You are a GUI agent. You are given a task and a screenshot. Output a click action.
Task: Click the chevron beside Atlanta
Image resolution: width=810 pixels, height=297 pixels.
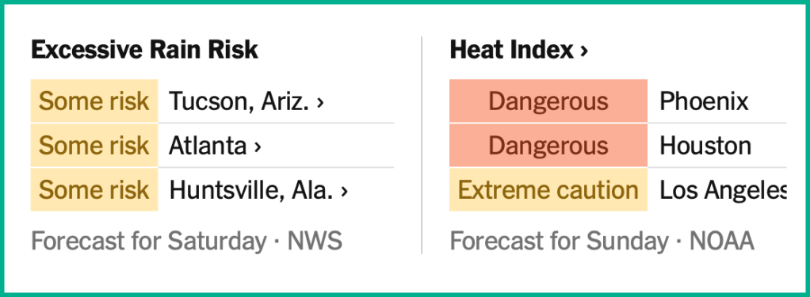(x=258, y=147)
